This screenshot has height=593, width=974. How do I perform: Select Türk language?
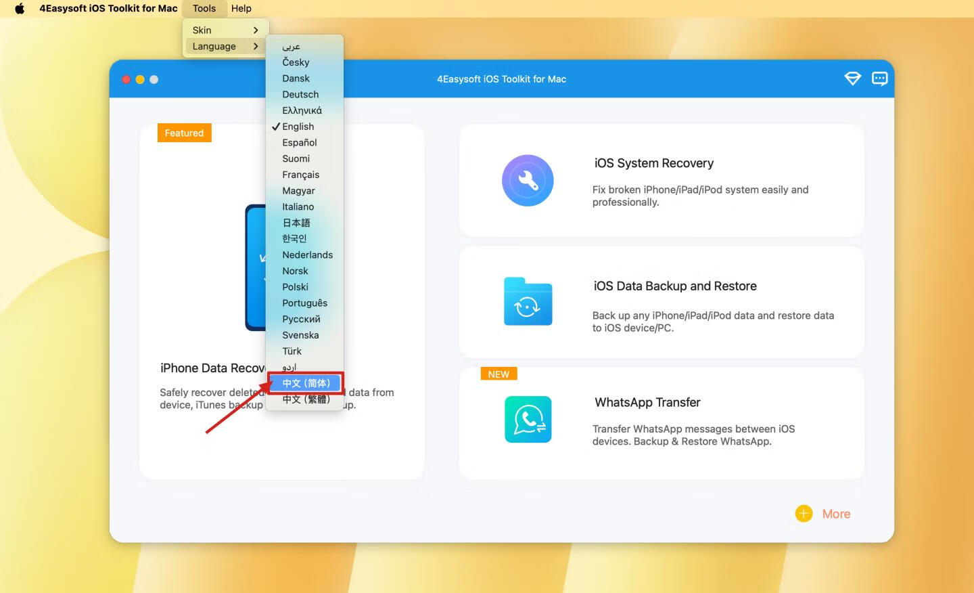pyautogui.click(x=304, y=351)
